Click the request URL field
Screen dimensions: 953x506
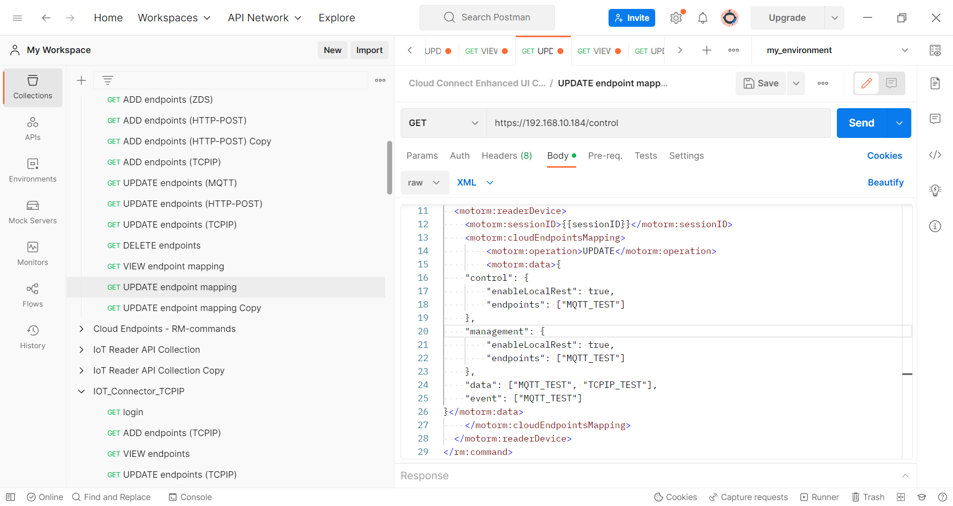point(658,123)
